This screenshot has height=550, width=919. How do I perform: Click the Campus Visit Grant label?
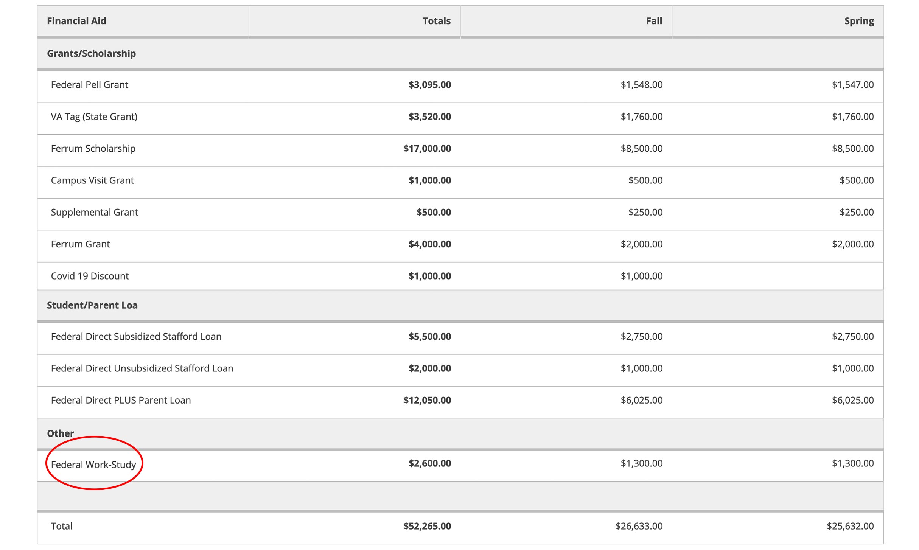[92, 180]
